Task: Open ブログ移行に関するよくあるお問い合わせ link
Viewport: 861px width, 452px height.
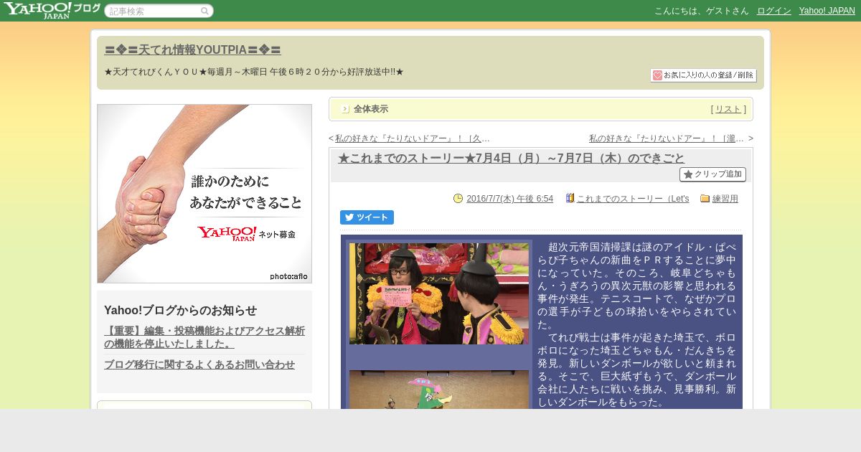Action: (x=199, y=364)
